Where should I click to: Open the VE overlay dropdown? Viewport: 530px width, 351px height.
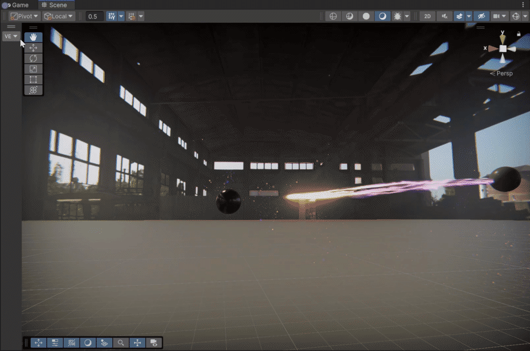(11, 36)
